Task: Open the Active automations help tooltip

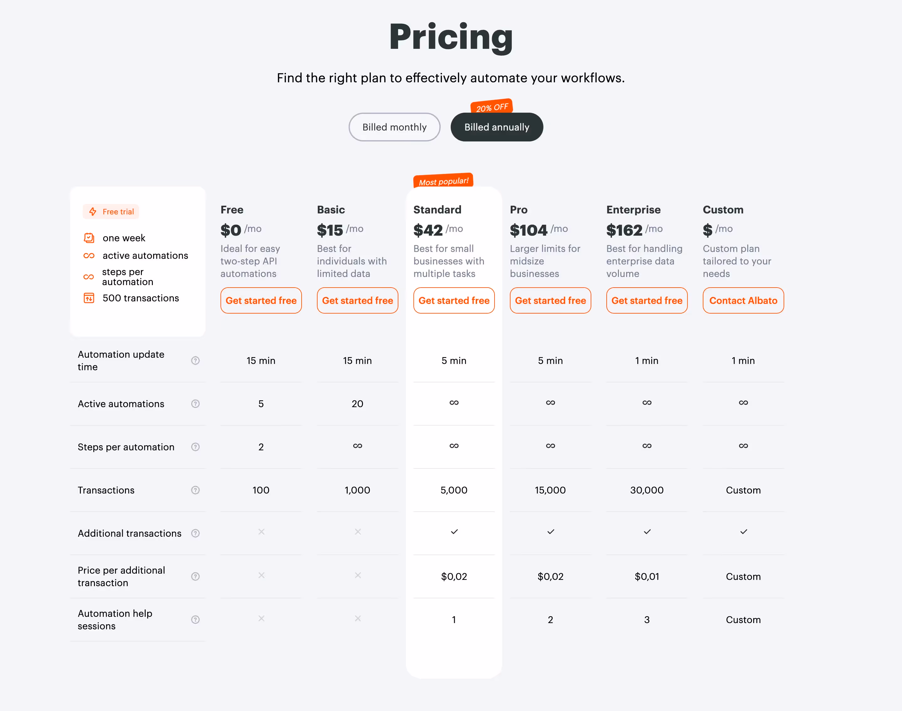Action: tap(195, 403)
